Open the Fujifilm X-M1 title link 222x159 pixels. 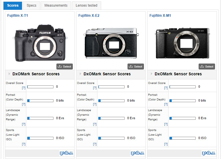pyautogui.click(x=160, y=16)
